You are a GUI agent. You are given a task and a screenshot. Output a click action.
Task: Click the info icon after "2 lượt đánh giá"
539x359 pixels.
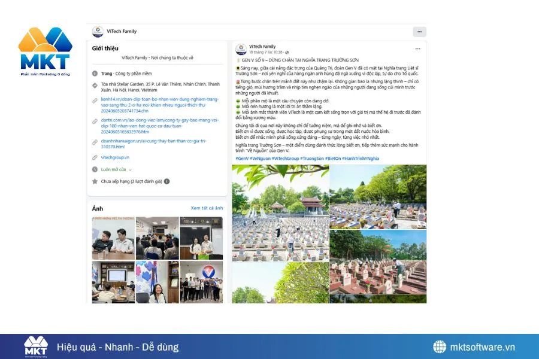tap(166, 180)
